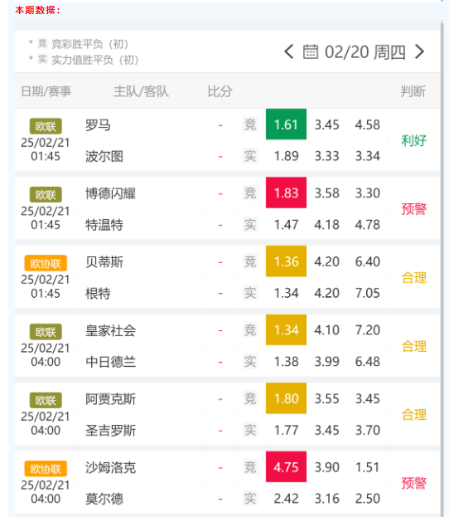Click the 比分 column header

pyautogui.click(x=220, y=91)
